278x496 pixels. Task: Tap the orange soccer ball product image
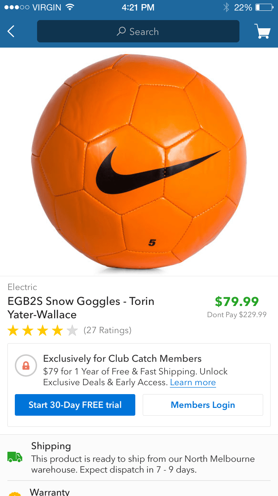(x=139, y=162)
